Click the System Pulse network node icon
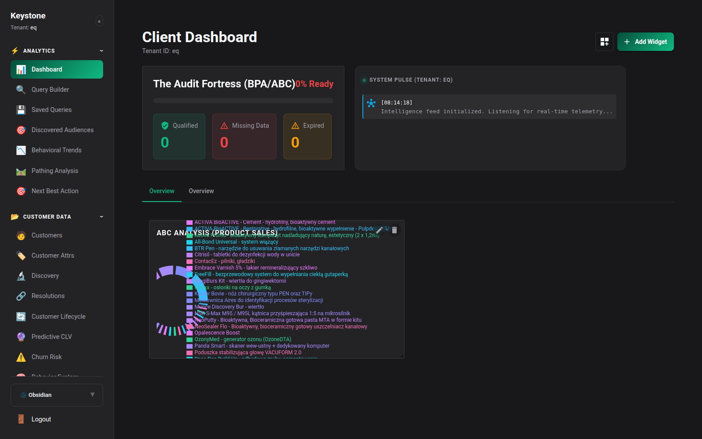 point(371,103)
